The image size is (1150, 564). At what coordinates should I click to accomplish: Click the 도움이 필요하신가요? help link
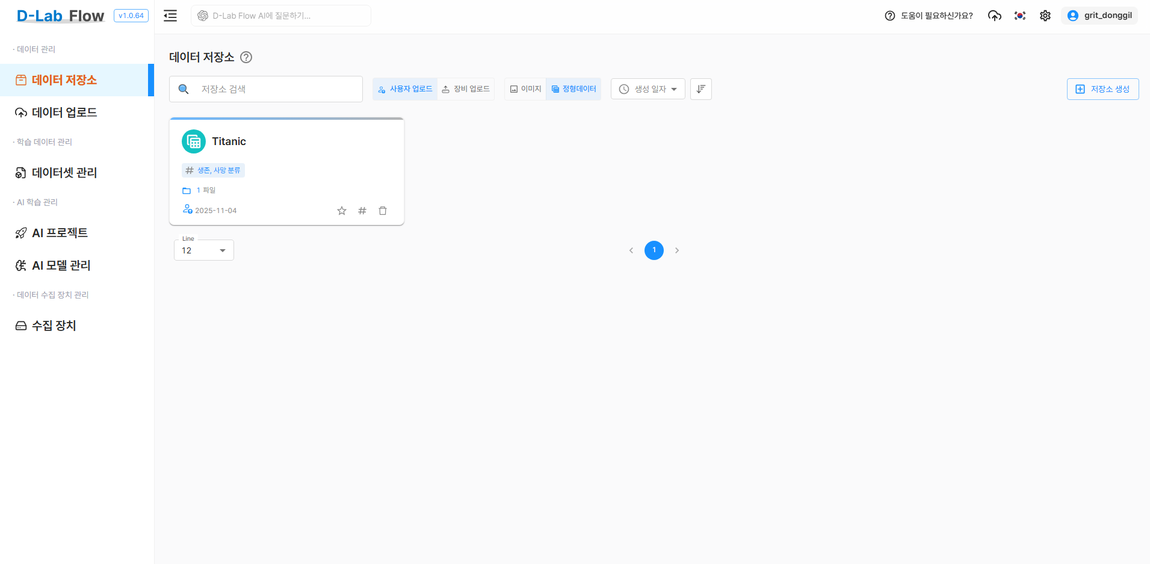(x=929, y=16)
